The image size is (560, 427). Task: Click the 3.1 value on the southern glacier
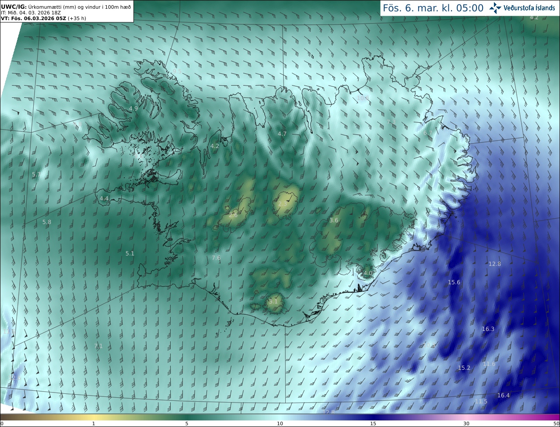click(x=273, y=301)
